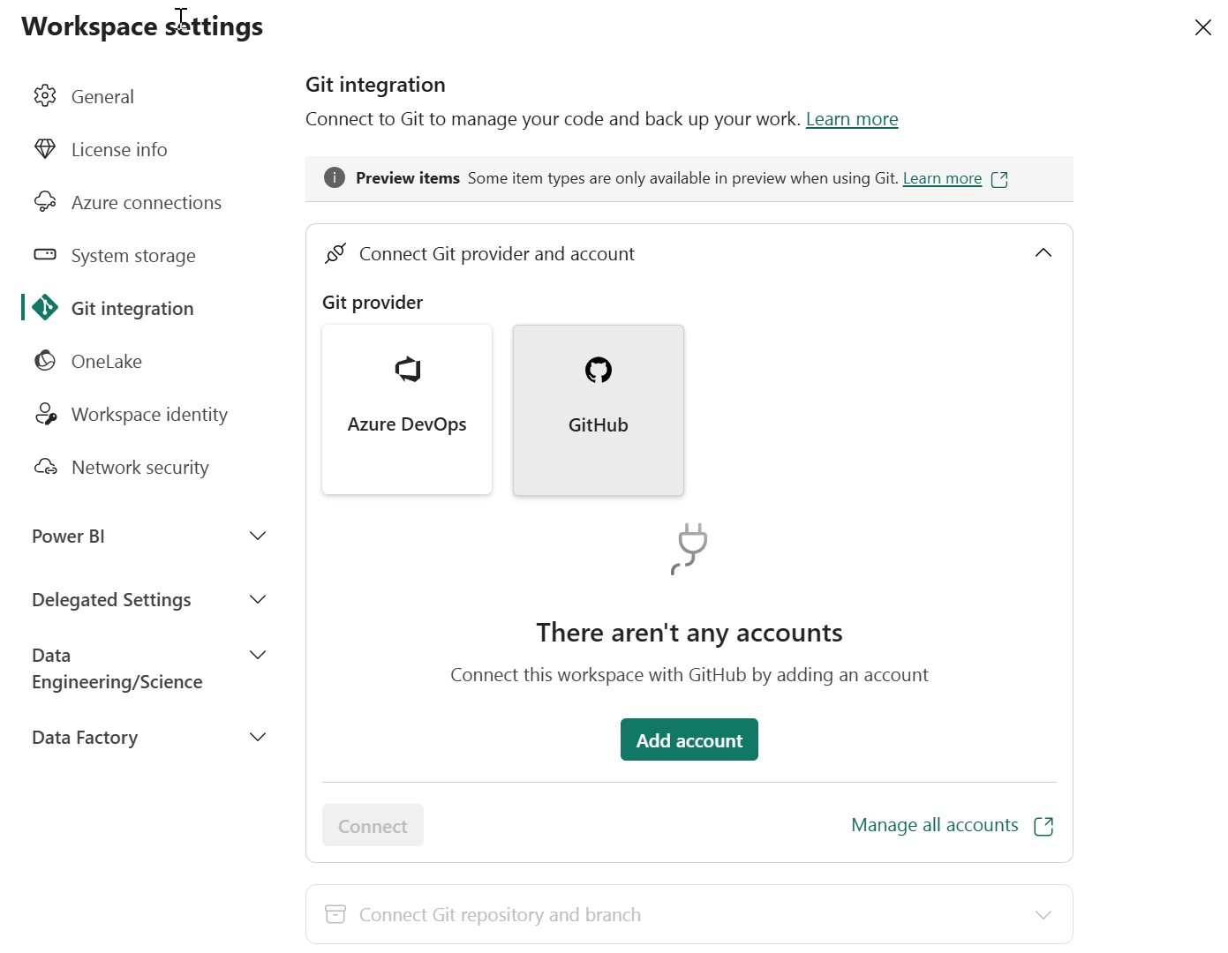Expand the Power BI section
Viewport: 1228px width, 953px height.
[x=257, y=536]
